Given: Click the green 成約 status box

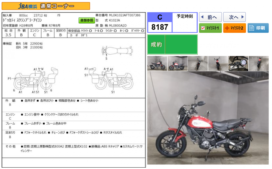Looking at the screenshot, I should click(x=172, y=45).
